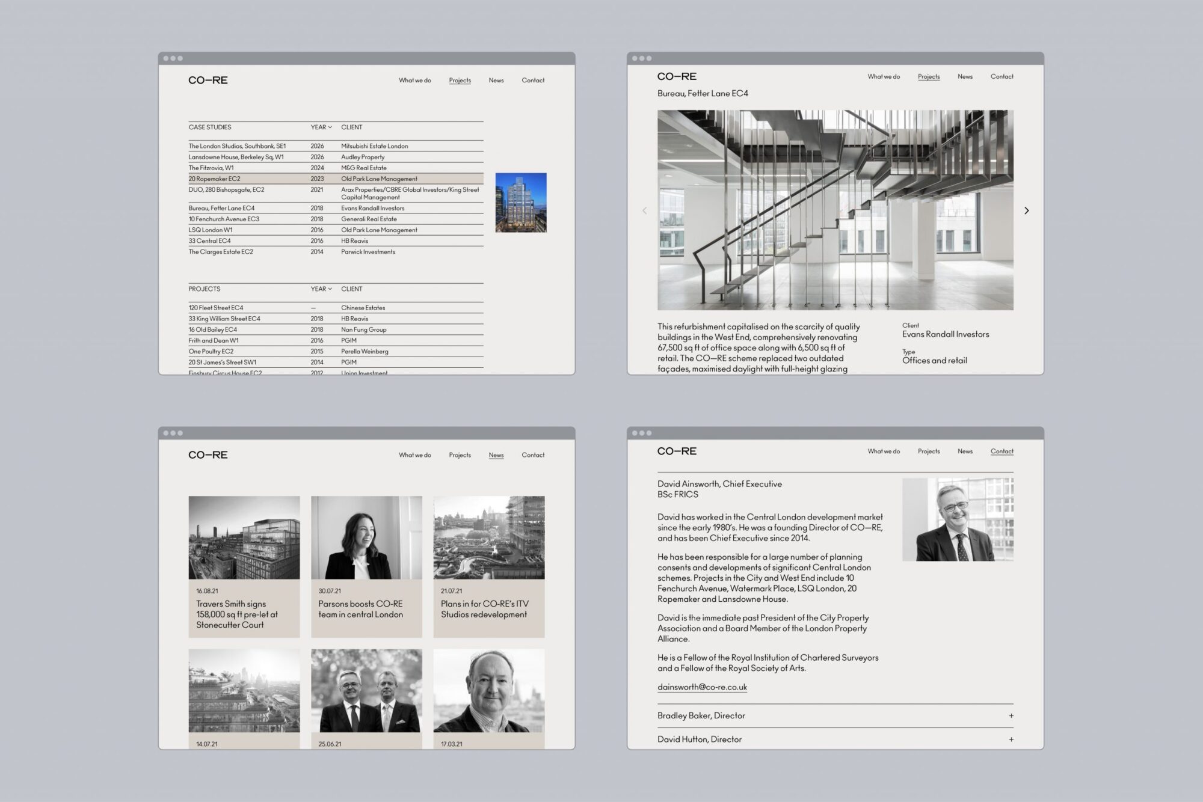Sort Projects table by Year chevron
The width and height of the screenshot is (1203, 802).
[x=330, y=289]
